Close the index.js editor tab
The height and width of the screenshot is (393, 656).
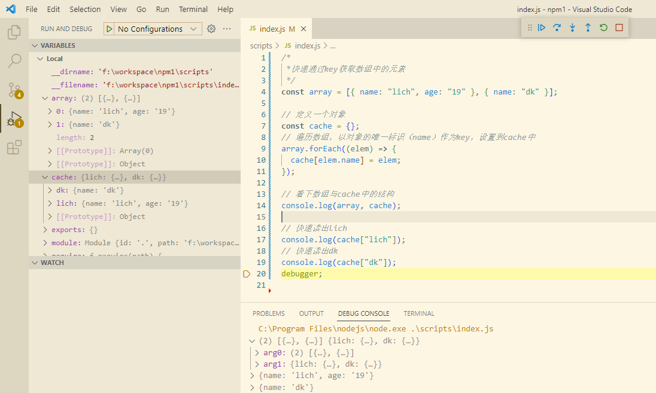[303, 29]
